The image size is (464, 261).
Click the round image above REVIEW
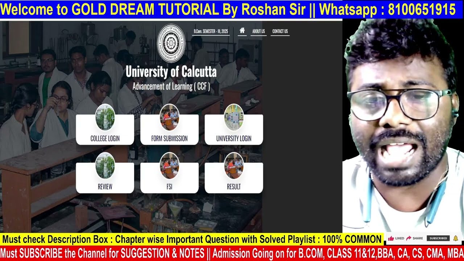105,166
